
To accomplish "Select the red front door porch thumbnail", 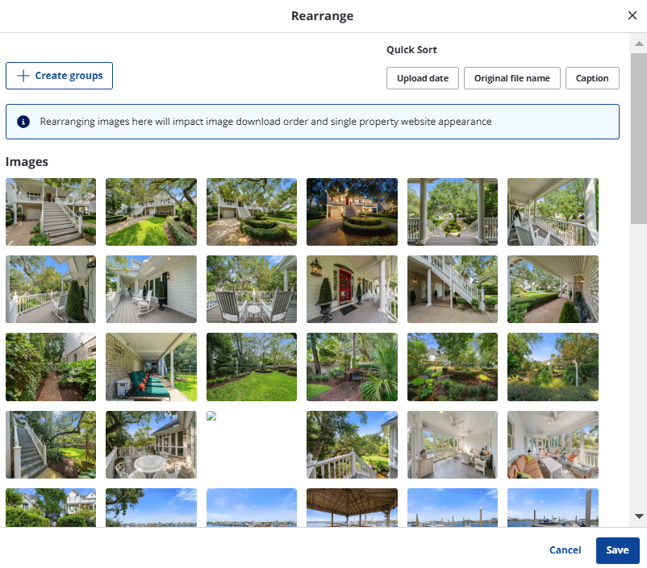I will (352, 289).
